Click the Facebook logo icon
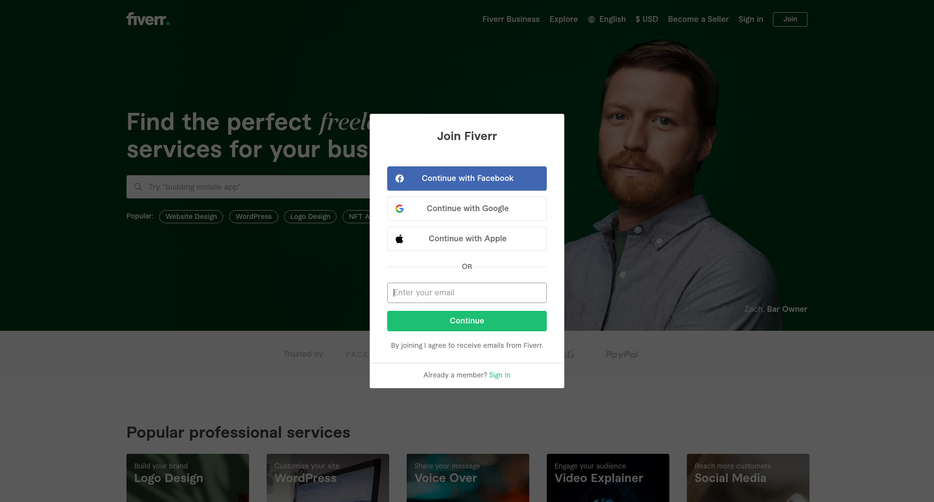The width and height of the screenshot is (934, 502). (x=399, y=179)
